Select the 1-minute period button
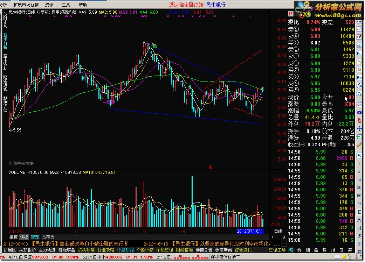This screenshot has height=262, width=365. tap(359, 163)
